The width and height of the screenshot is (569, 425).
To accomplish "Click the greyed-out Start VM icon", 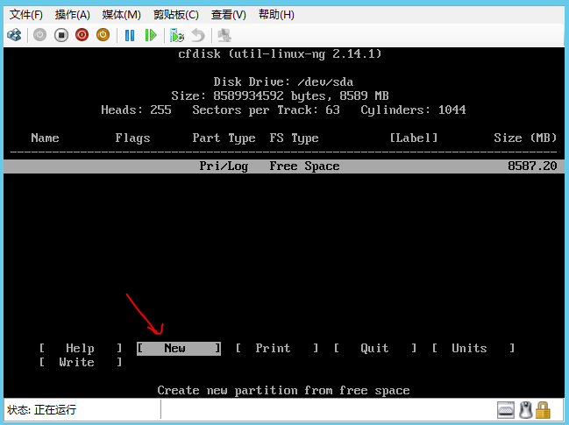I will point(40,35).
